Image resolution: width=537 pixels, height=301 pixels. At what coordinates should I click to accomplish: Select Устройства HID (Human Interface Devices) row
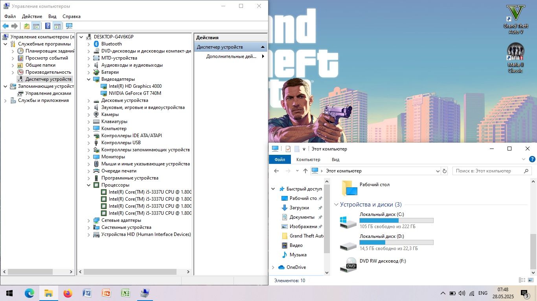point(146,234)
